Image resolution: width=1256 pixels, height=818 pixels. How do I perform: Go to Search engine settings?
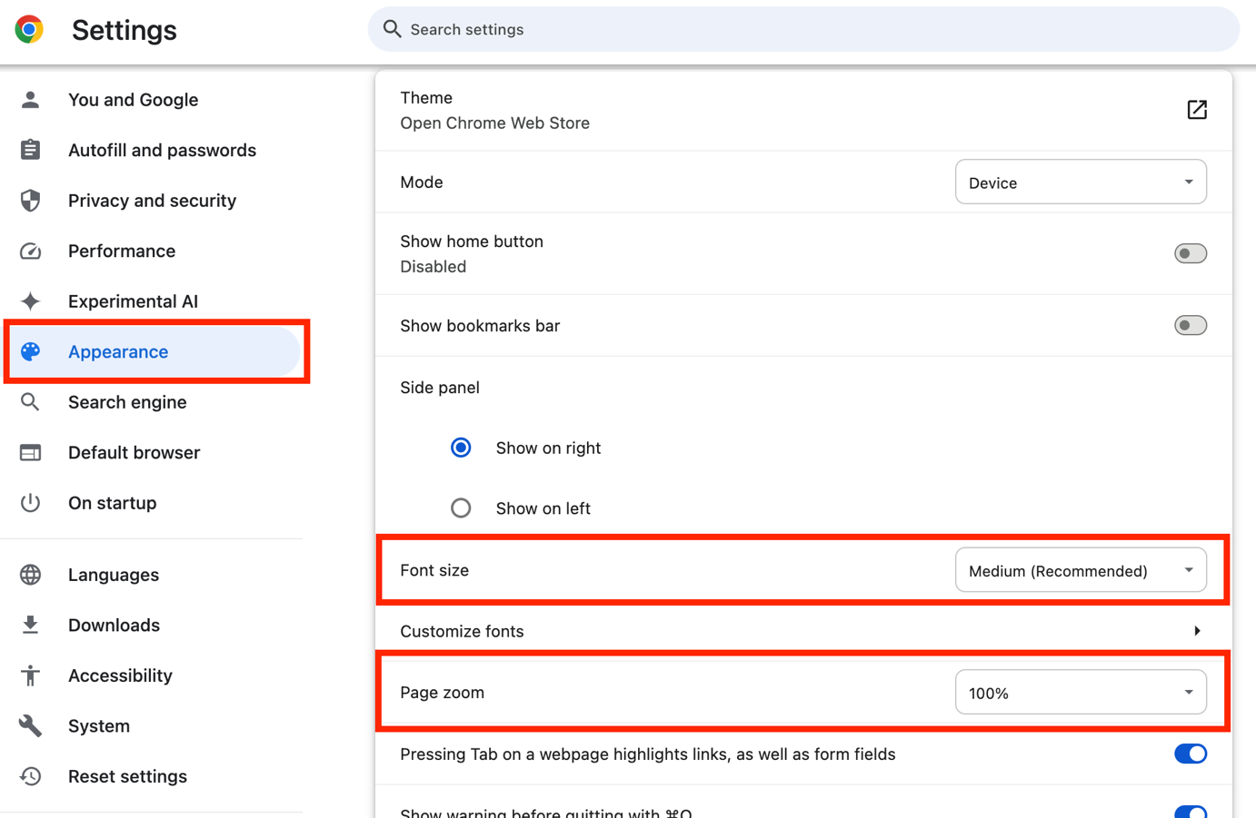tap(127, 402)
